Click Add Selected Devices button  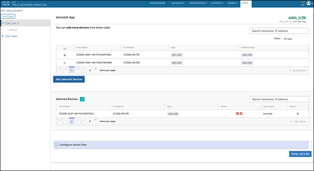click(69, 79)
